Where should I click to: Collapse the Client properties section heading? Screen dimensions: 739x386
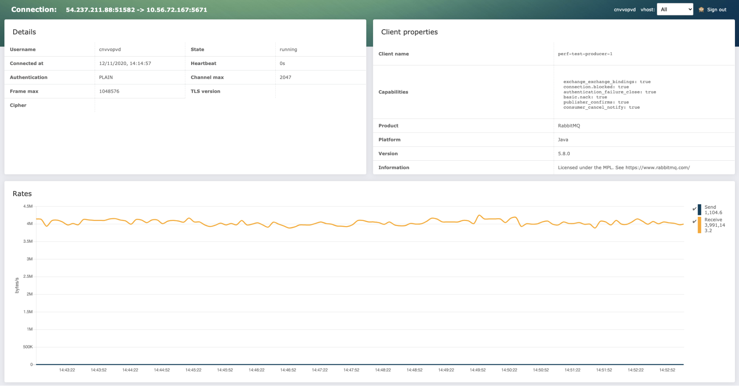(x=409, y=32)
